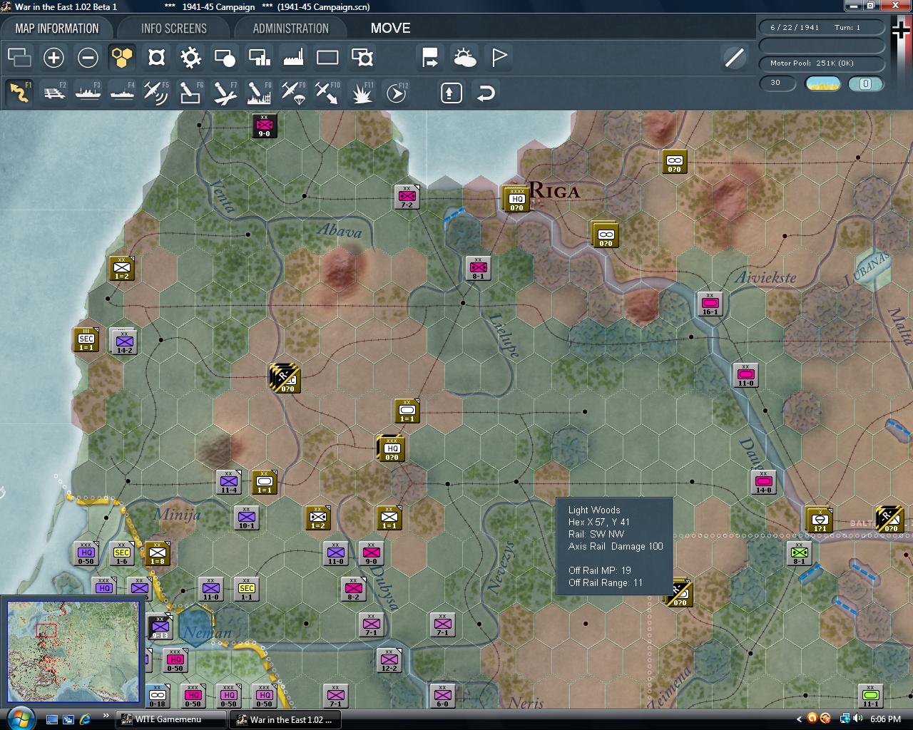Click the minimap overview thumbnail
The height and width of the screenshot is (730, 913).
(x=73, y=652)
